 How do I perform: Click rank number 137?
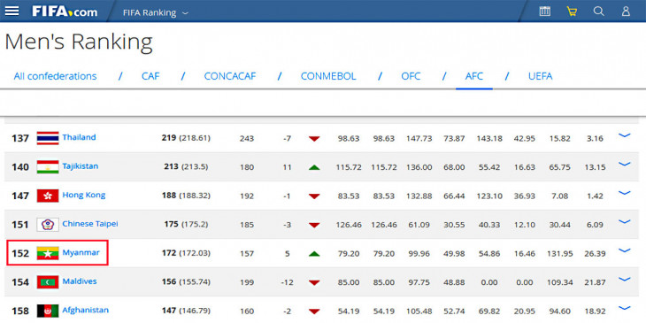20,138
